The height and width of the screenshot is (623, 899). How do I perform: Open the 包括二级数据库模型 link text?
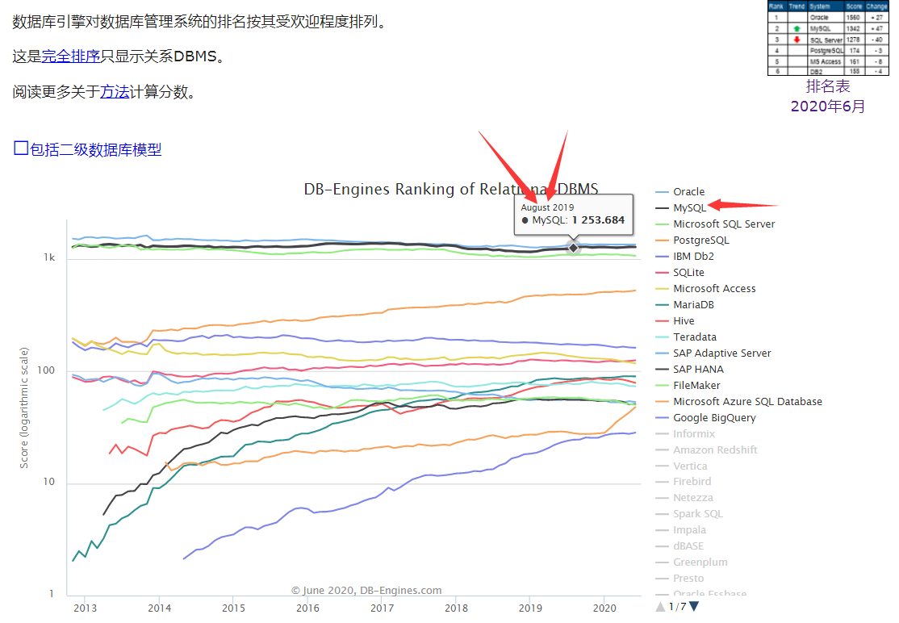96,149
